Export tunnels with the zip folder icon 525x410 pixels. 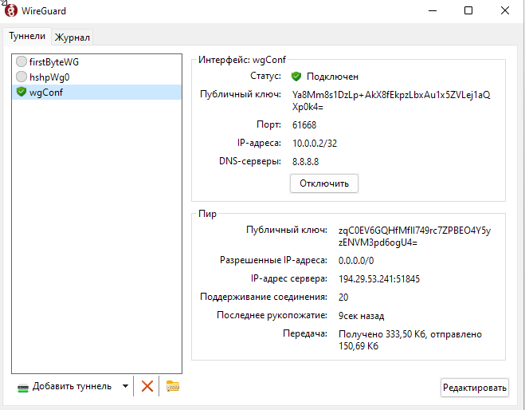[173, 386]
